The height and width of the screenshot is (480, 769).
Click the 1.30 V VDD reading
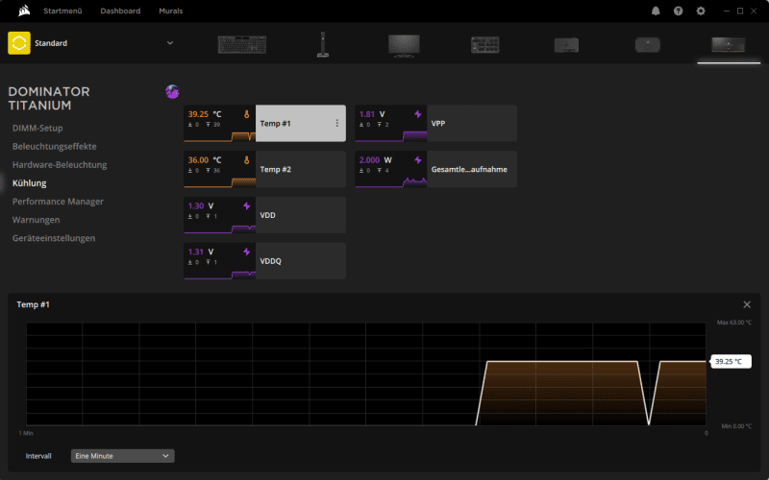(x=201, y=206)
